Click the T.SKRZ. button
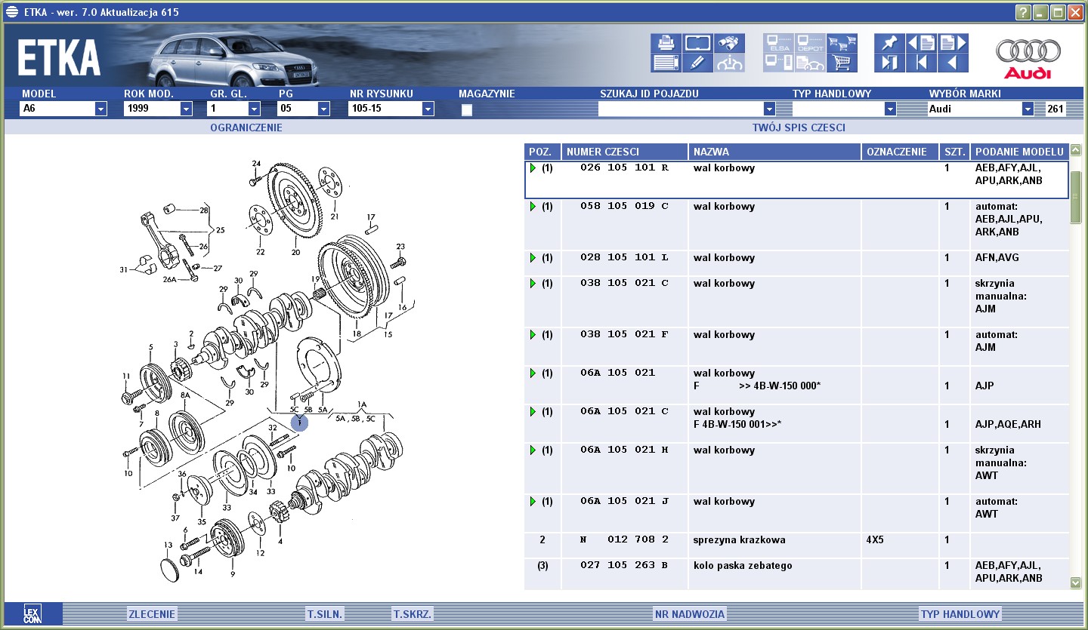Image resolution: width=1088 pixels, height=630 pixels. 413,614
